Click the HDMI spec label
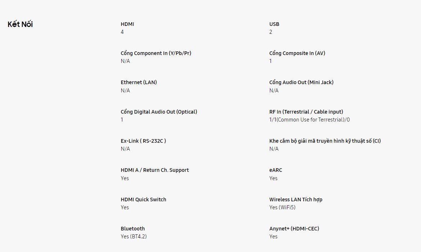Viewport: 421px width, 252px height. pos(127,24)
